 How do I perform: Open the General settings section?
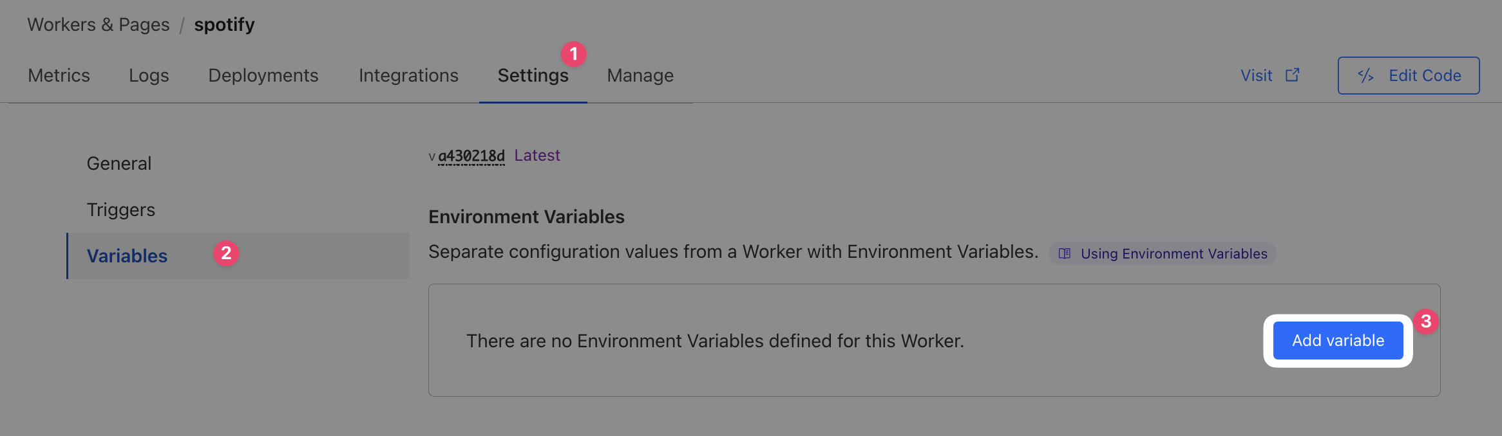119,163
